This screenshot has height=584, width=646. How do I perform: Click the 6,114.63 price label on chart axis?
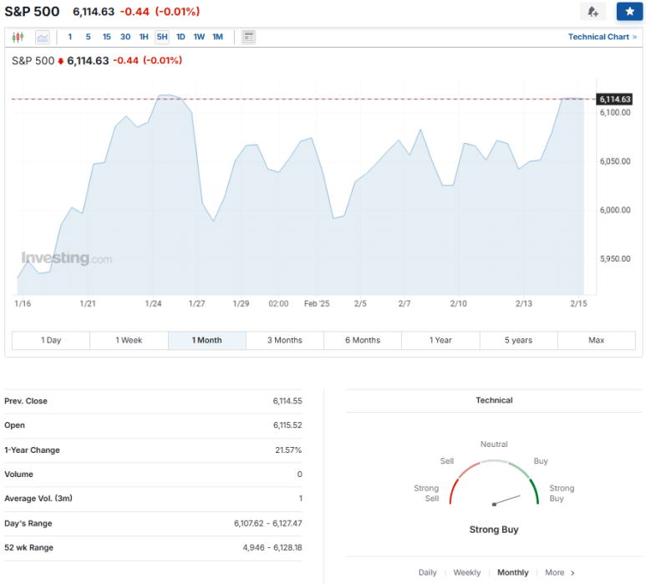(614, 99)
